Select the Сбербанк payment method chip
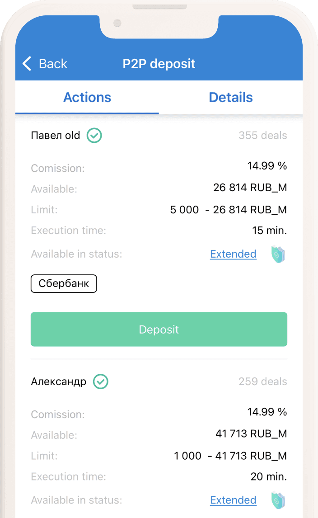318x518 pixels. [x=64, y=283]
